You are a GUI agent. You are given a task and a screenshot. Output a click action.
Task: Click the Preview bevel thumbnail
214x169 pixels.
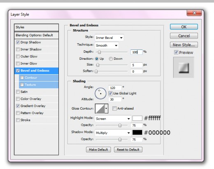[184, 68]
